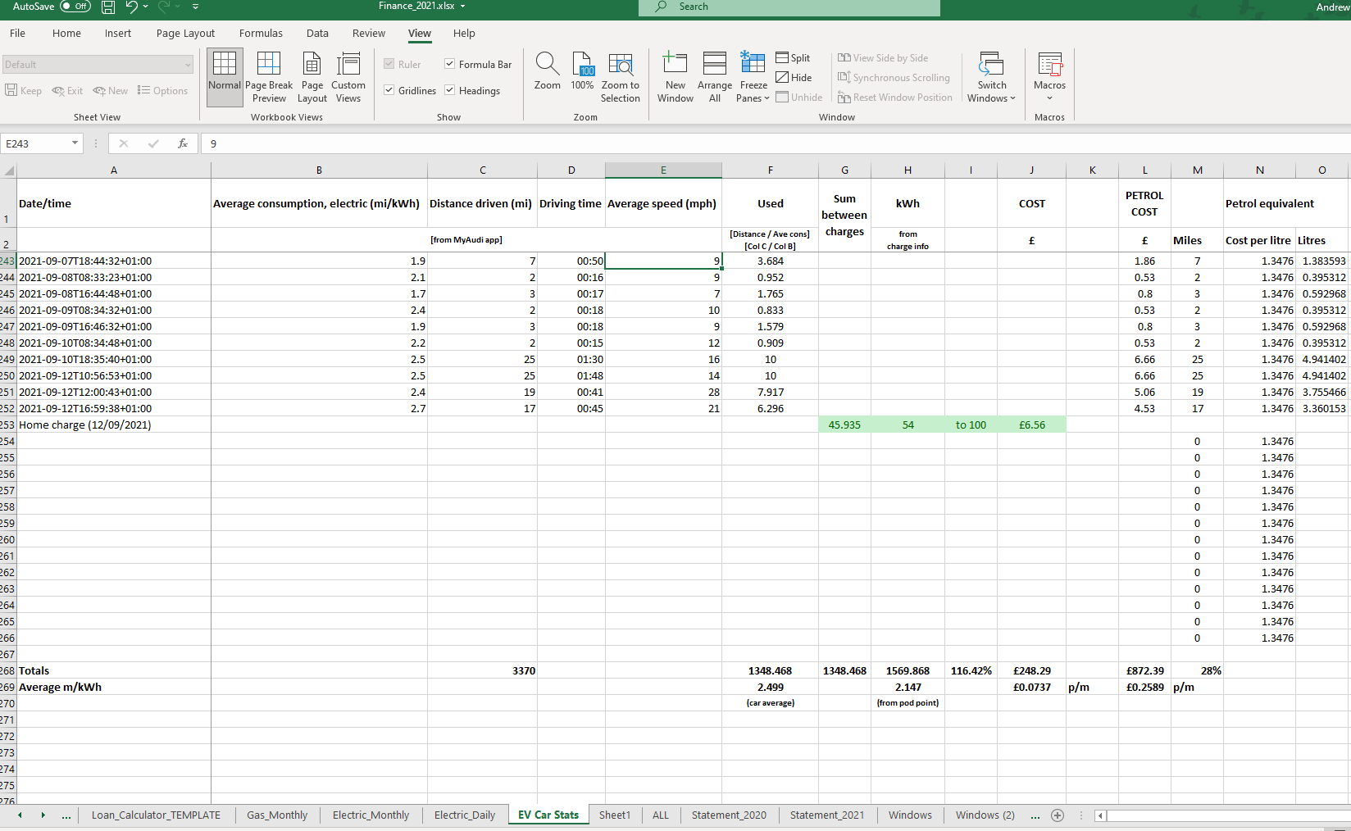This screenshot has width=1351, height=831.
Task: Set zoom to 100%
Action: point(582,70)
